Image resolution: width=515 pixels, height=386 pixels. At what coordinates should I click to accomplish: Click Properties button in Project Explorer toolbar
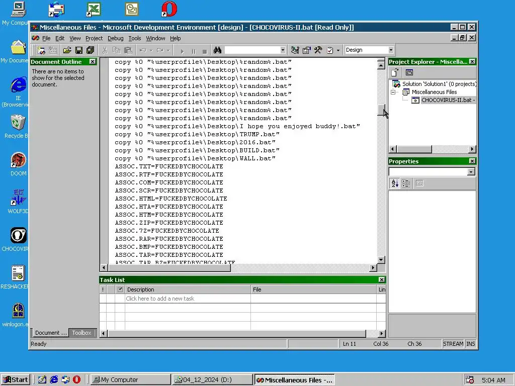pyautogui.click(x=409, y=72)
